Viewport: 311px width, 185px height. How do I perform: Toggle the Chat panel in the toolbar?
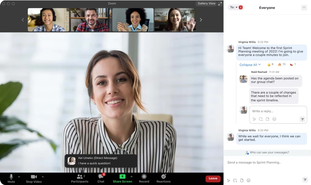click(x=101, y=177)
